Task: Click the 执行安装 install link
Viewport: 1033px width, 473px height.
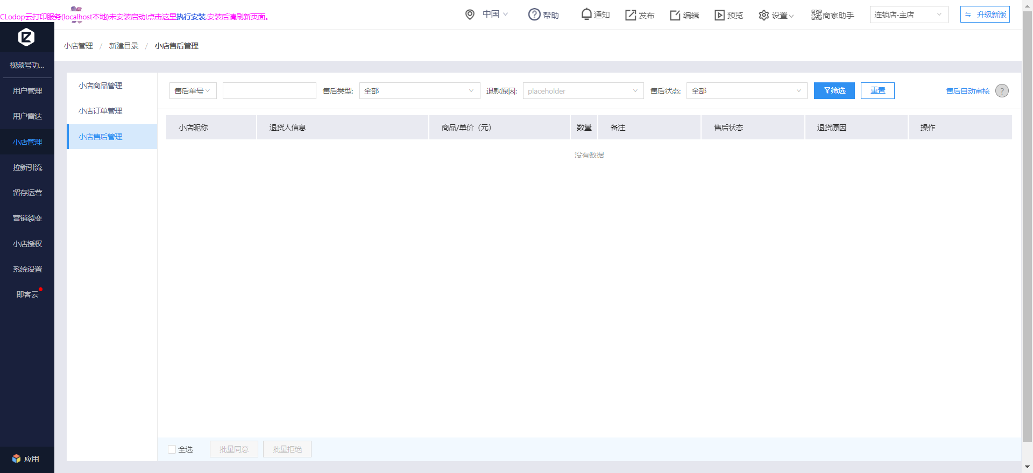Action: (x=191, y=17)
